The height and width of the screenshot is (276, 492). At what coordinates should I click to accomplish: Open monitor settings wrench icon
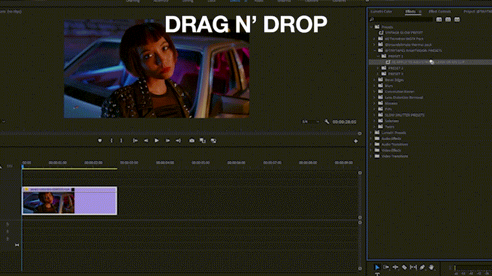(327, 122)
